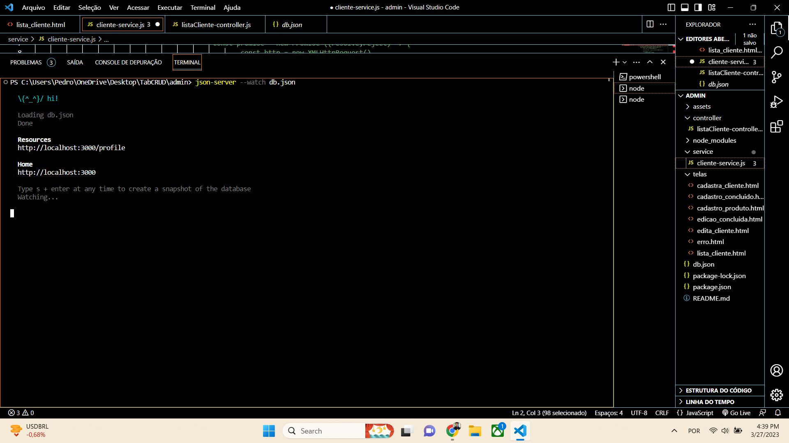Screen dimensions: 789x443
Task: Open the Accounts menu icon
Action: (x=777, y=370)
